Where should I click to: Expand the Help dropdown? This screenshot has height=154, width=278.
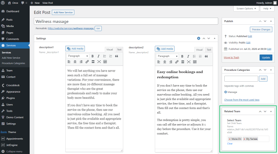[x=267, y=9]
